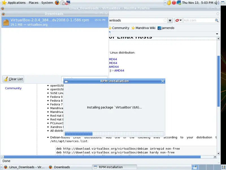
Task: Close the RPM installation dialog
Action: point(163,81)
